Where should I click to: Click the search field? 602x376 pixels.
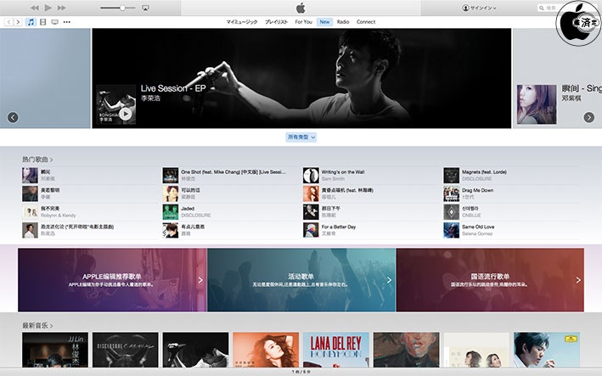[547, 8]
